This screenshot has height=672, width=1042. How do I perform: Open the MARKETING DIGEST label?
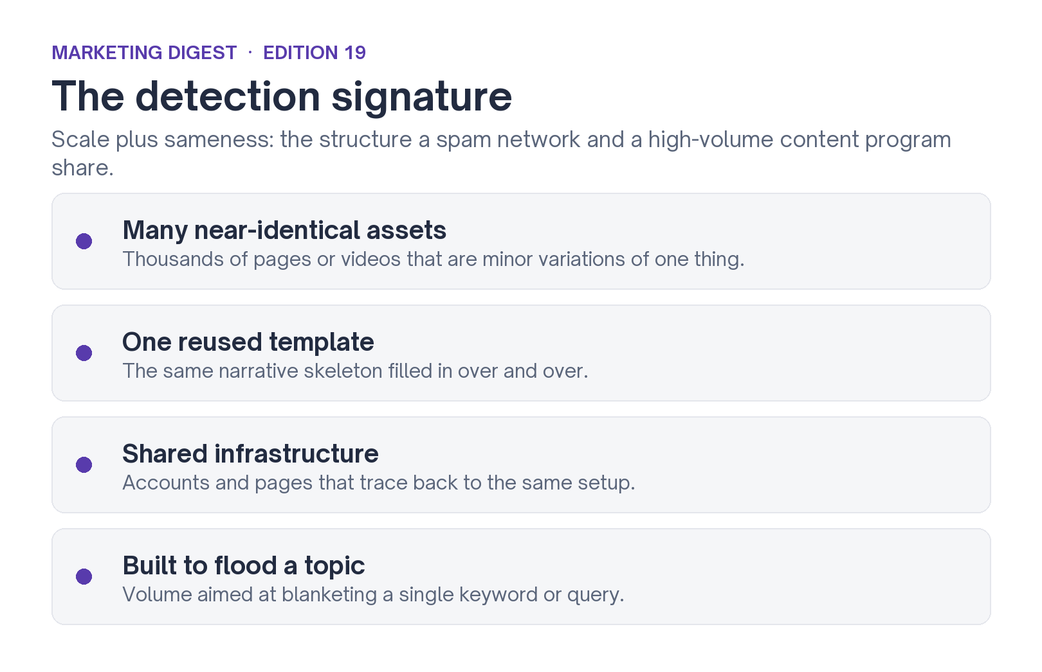(x=144, y=53)
